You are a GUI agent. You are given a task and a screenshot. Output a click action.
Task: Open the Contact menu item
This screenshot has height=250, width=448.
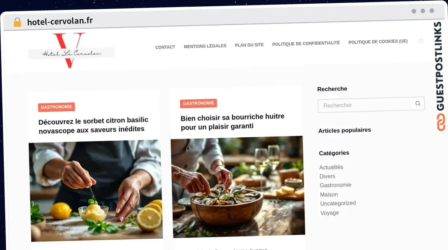pyautogui.click(x=165, y=47)
